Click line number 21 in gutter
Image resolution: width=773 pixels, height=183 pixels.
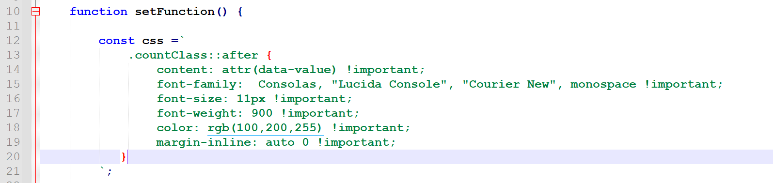13,171
